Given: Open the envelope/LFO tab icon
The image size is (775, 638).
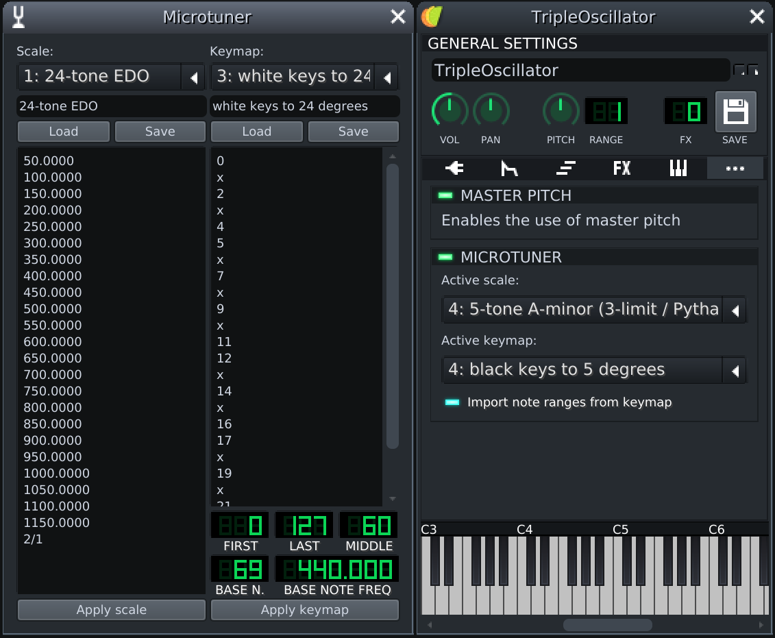Looking at the screenshot, I should tap(509, 168).
